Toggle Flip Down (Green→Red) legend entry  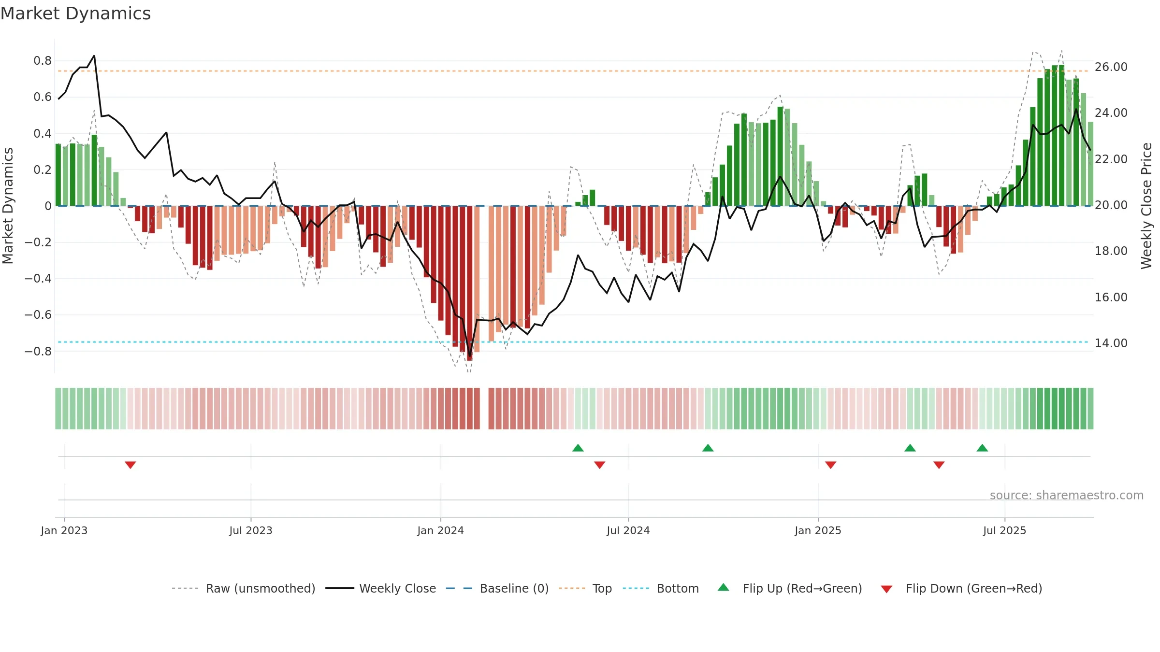click(x=961, y=588)
